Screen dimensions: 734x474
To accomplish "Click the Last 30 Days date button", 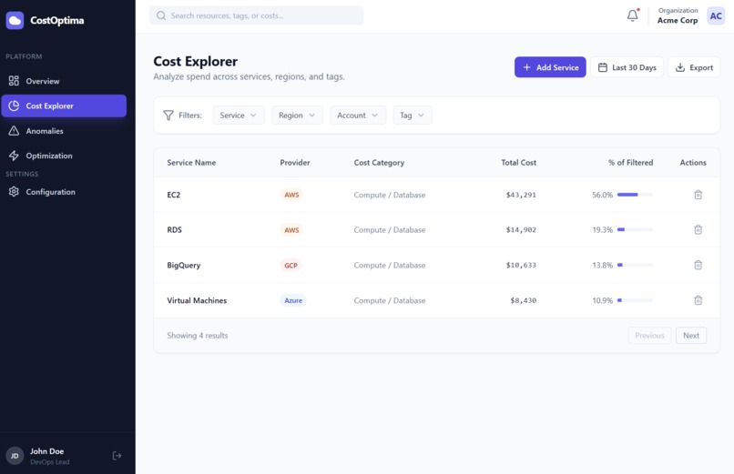I will tap(627, 67).
